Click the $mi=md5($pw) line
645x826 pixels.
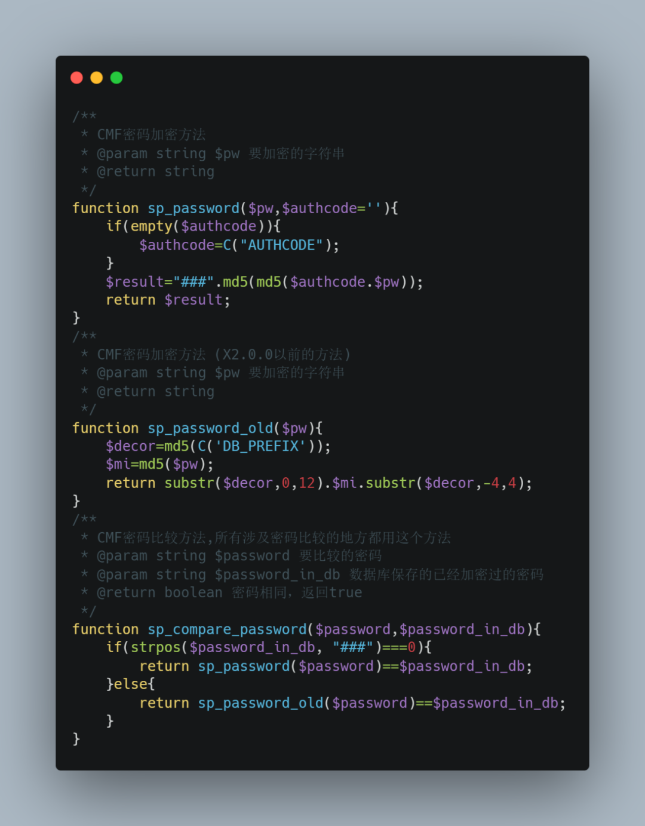159,464
